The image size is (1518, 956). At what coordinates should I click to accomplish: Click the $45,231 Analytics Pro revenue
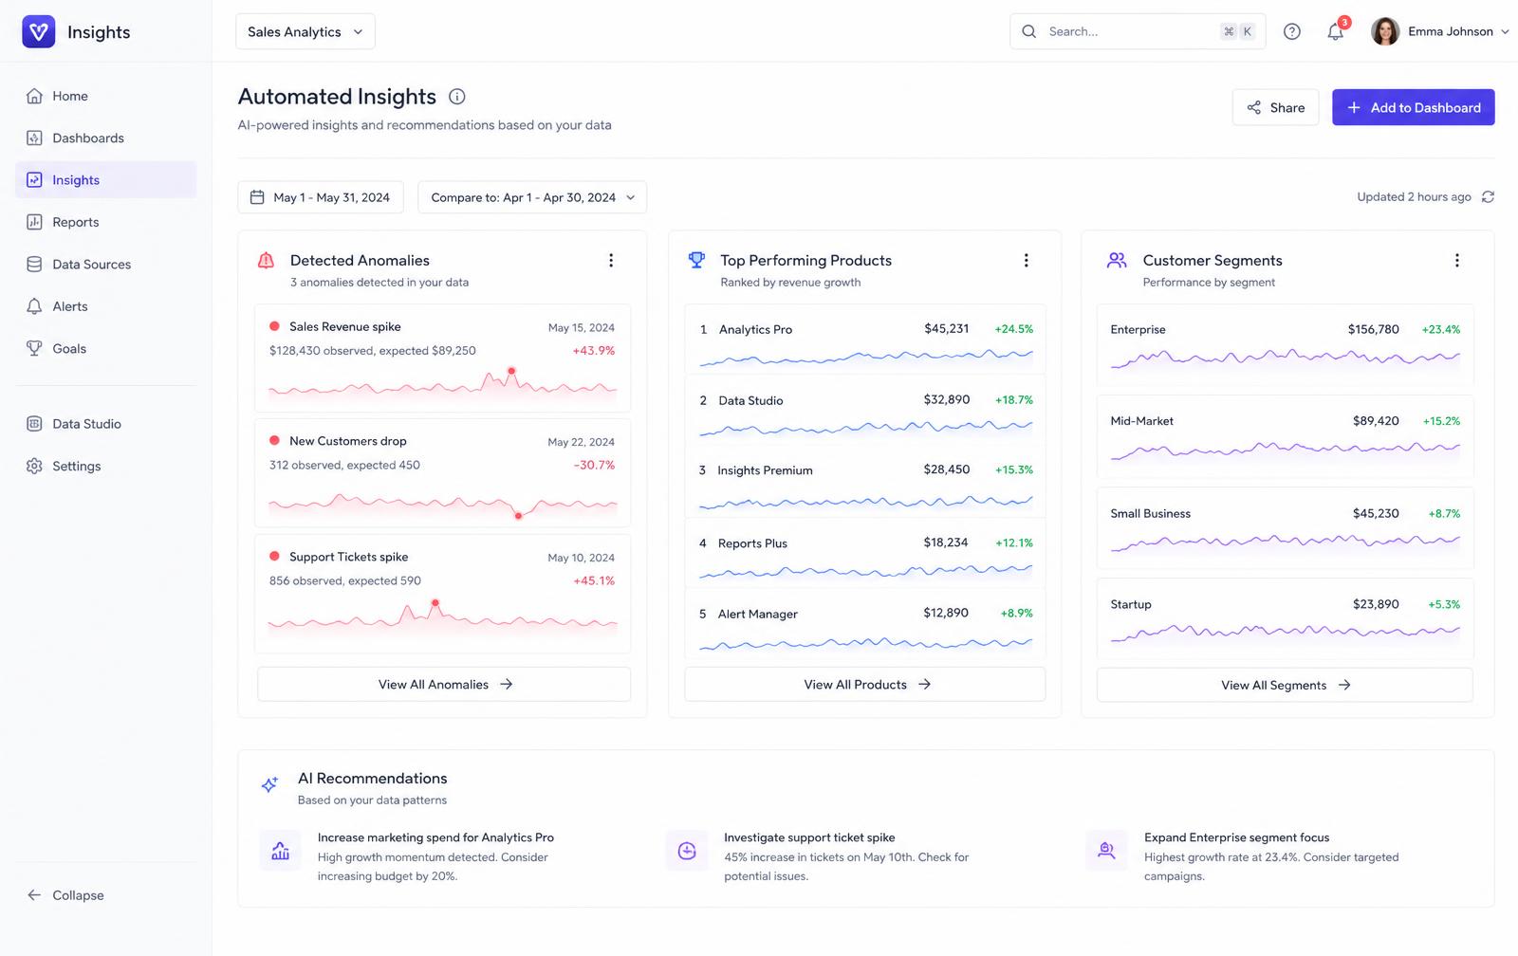point(947,328)
